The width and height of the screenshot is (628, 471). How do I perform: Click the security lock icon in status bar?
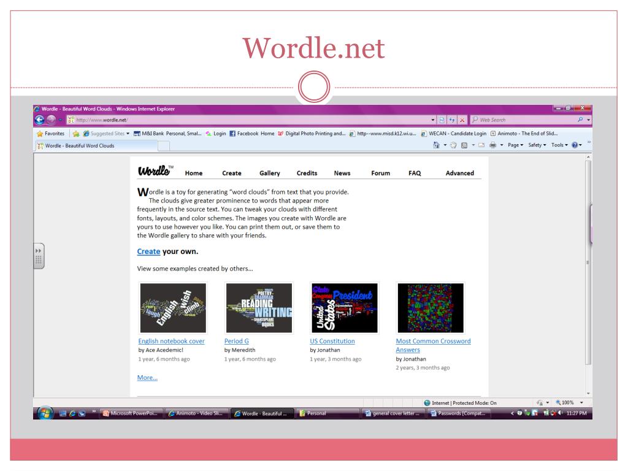pos(540,403)
